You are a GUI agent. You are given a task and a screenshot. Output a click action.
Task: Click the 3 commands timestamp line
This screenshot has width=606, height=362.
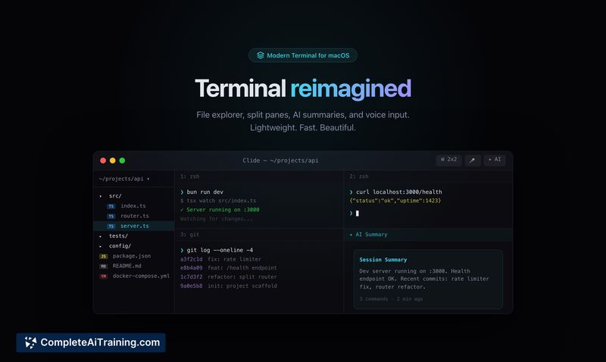click(391, 299)
